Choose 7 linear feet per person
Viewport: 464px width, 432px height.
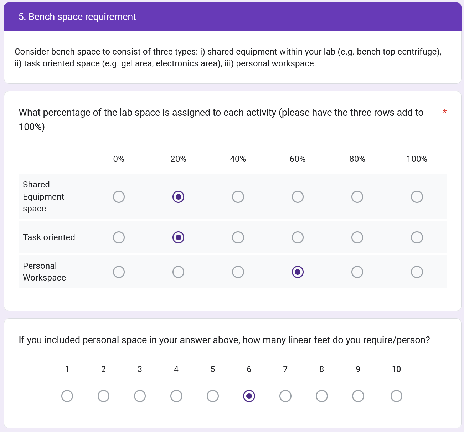(x=285, y=396)
